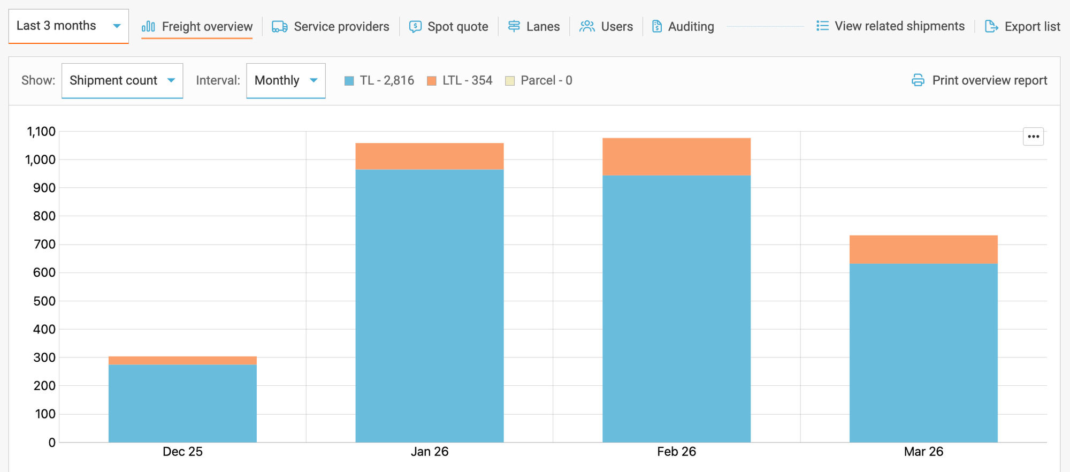Switch to the Auditing tab
1070x472 pixels.
pyautogui.click(x=691, y=26)
